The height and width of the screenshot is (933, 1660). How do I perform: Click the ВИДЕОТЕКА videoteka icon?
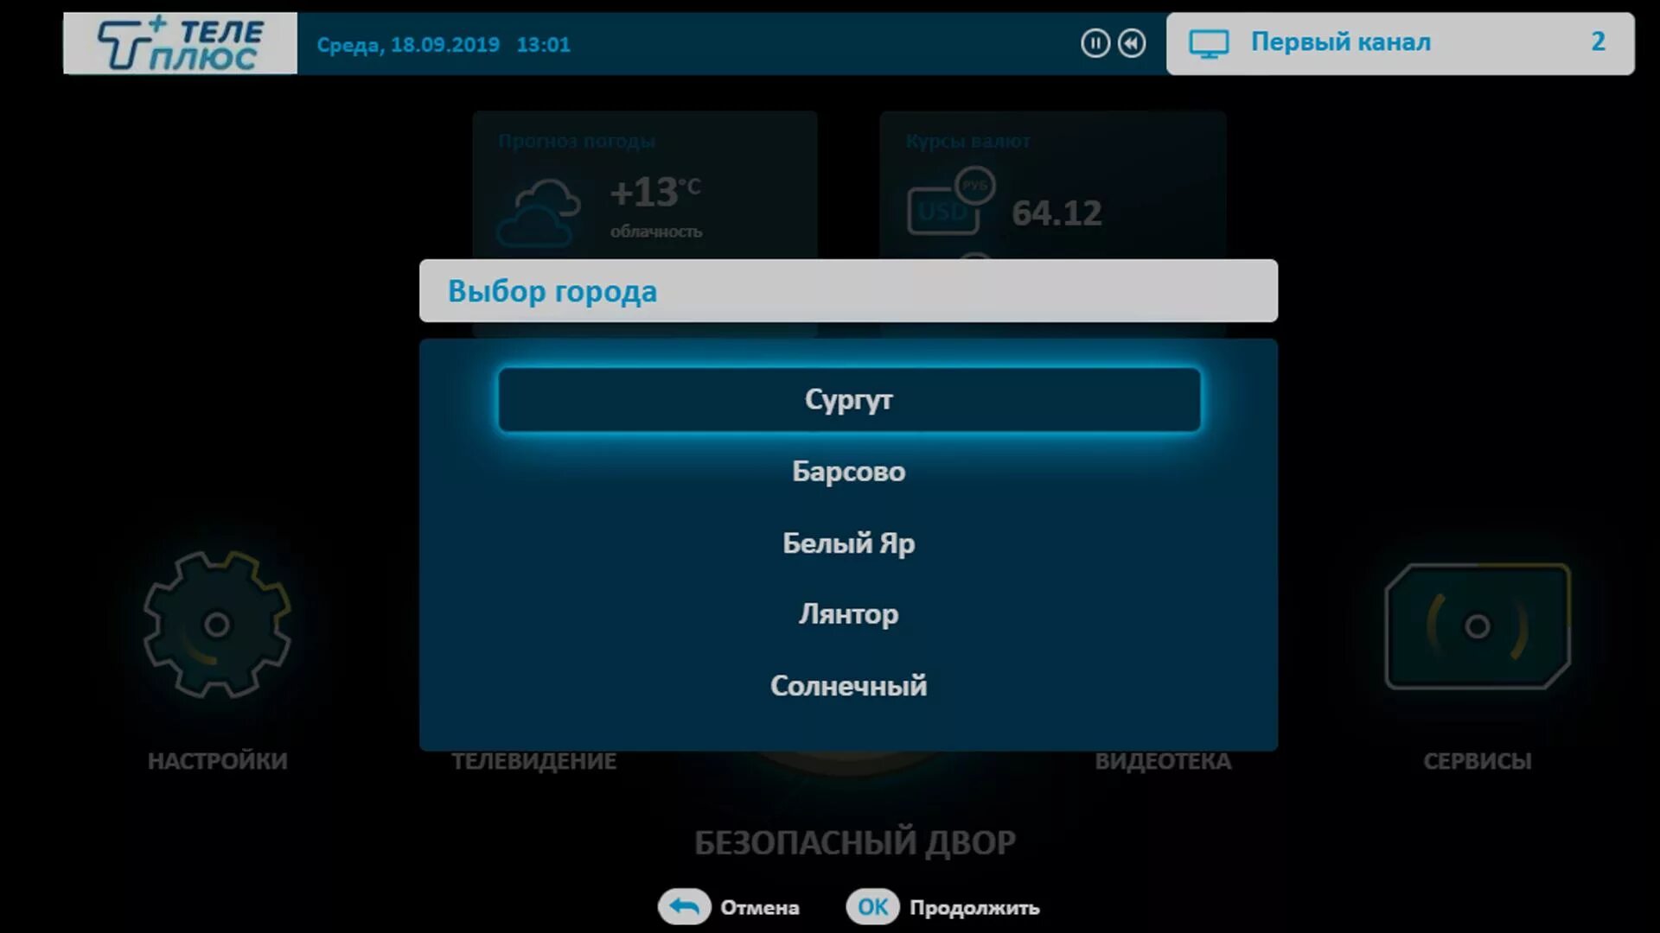(x=1163, y=626)
